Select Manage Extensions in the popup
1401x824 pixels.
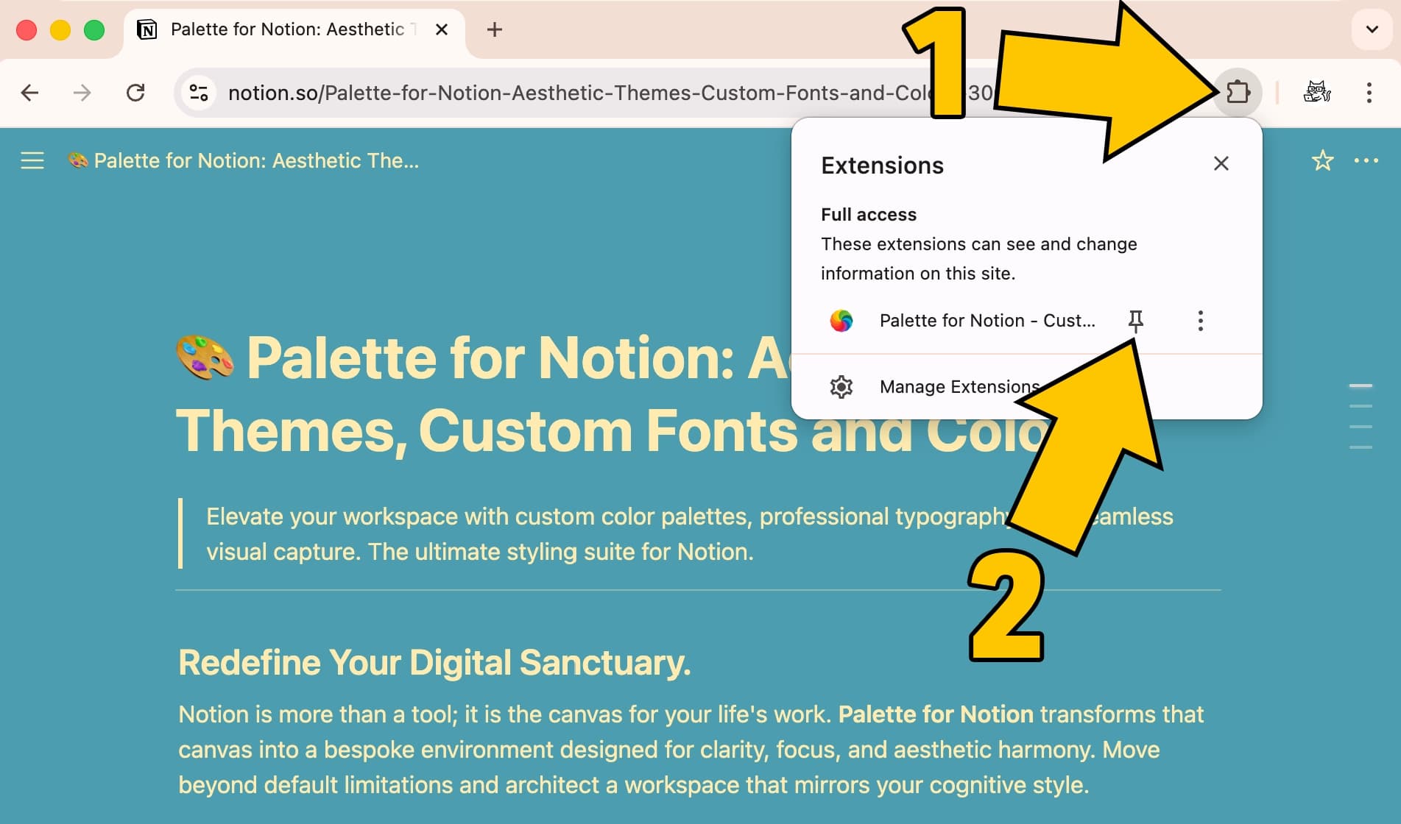pos(959,386)
